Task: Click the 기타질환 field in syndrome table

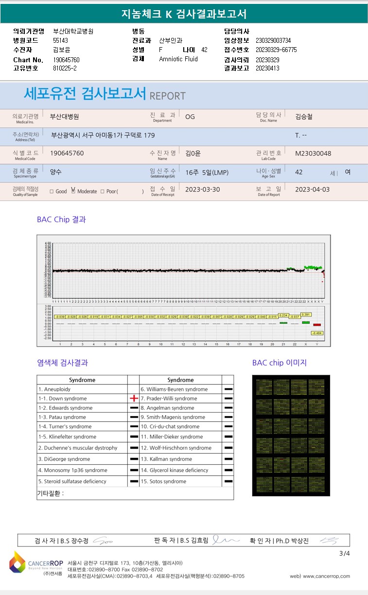Action: pyautogui.click(x=135, y=493)
